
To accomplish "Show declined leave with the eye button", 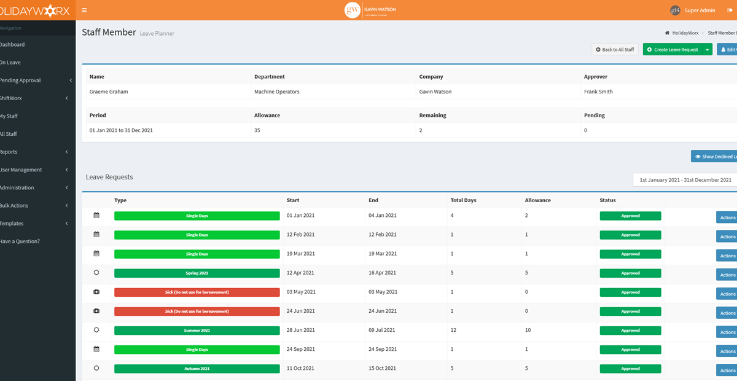I will pyautogui.click(x=714, y=157).
